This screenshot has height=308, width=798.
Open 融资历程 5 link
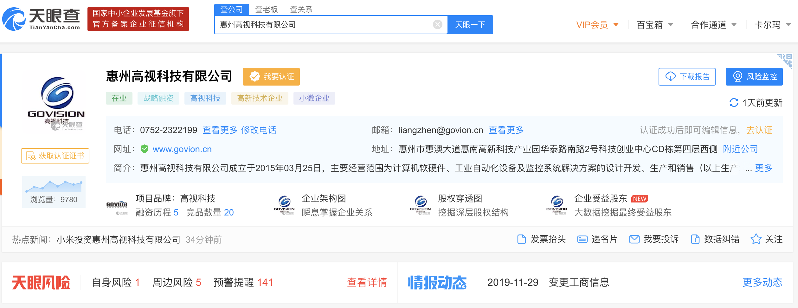(157, 212)
